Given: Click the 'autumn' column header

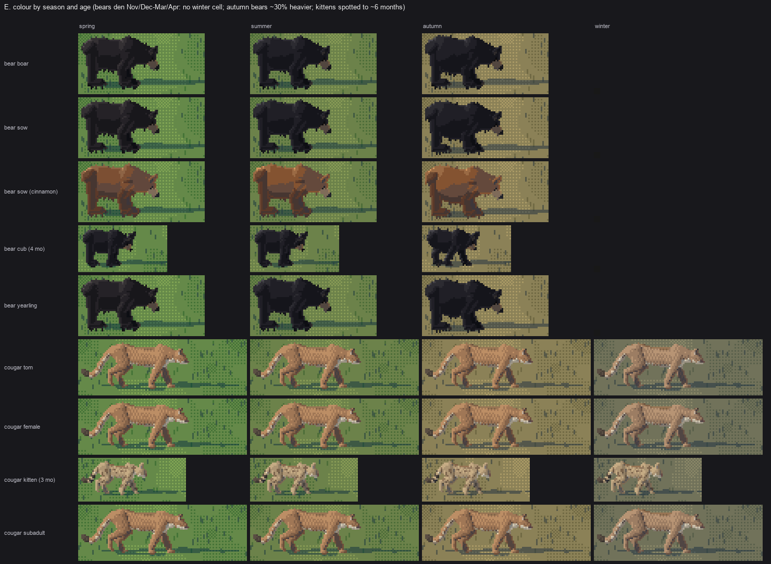Looking at the screenshot, I should tap(432, 26).
